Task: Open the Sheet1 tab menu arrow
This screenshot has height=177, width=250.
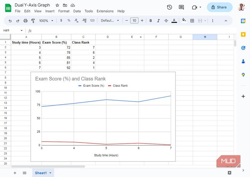Action: (50, 173)
